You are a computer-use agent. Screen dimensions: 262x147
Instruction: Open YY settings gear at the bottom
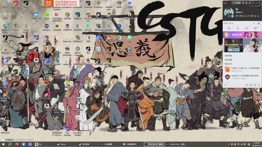[x=255, y=85]
